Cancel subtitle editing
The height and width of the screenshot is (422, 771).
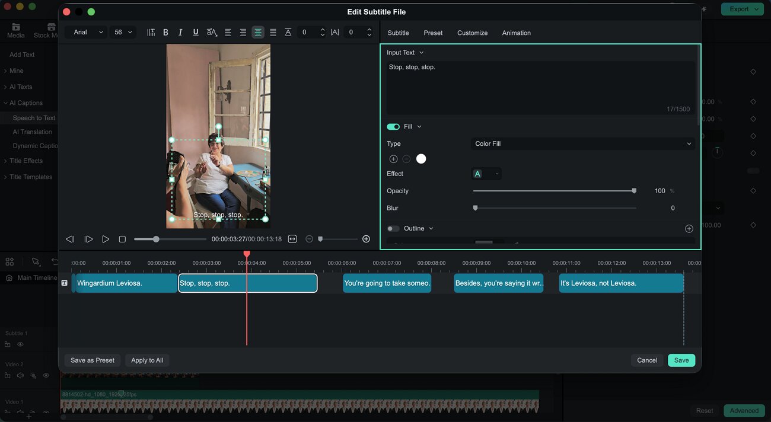click(x=647, y=360)
